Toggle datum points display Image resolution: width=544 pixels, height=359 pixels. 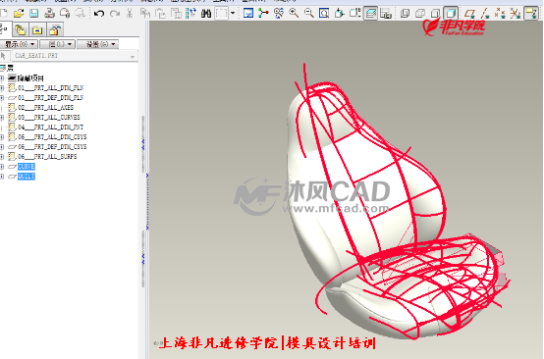click(x=500, y=14)
